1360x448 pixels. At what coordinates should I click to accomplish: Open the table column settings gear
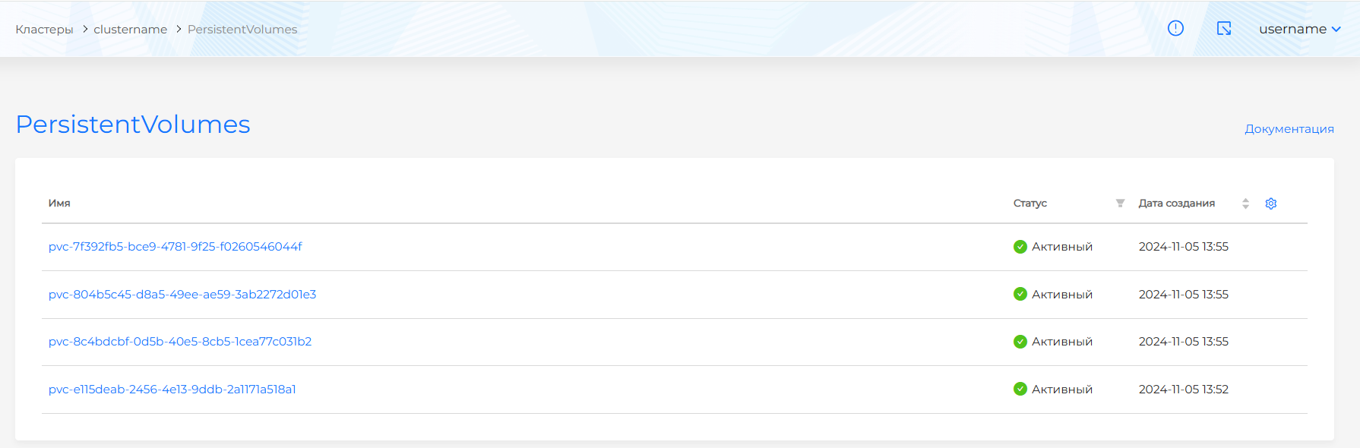point(1271,203)
